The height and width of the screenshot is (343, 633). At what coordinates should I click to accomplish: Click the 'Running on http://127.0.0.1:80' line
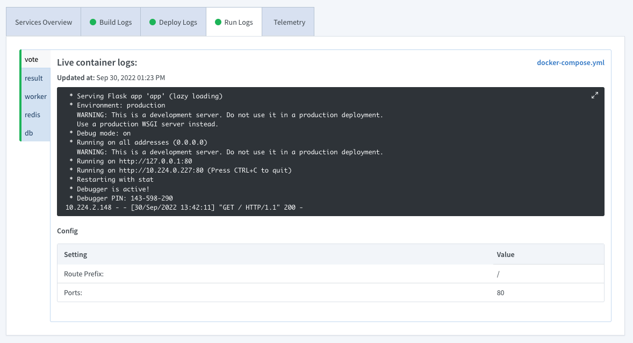[131, 161]
